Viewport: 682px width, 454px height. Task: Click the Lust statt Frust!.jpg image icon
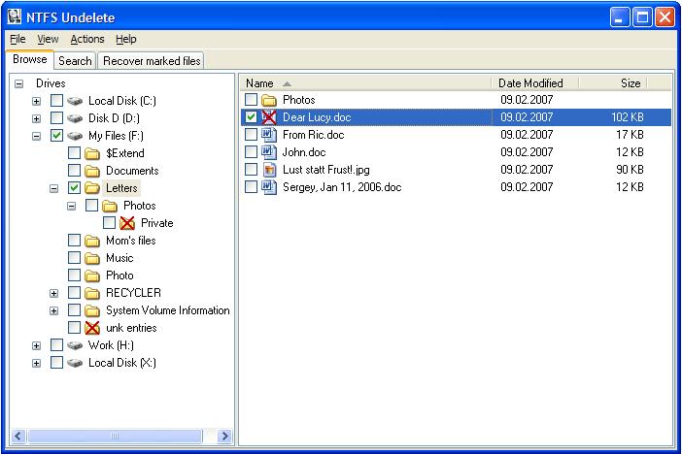point(269,170)
